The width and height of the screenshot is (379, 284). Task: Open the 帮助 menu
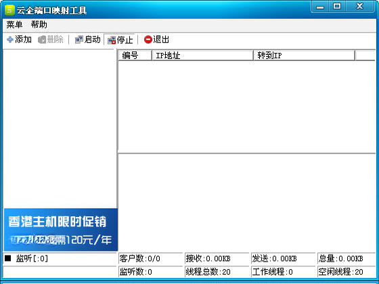coord(39,24)
